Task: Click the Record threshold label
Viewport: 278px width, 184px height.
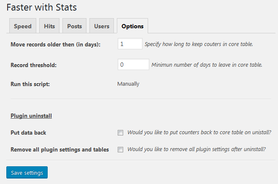Action: click(x=33, y=65)
